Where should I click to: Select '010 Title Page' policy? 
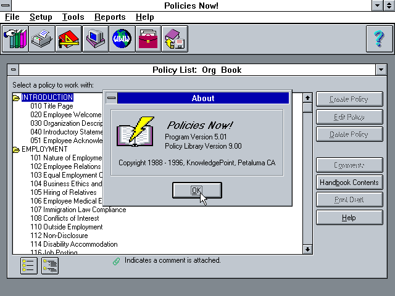point(52,106)
